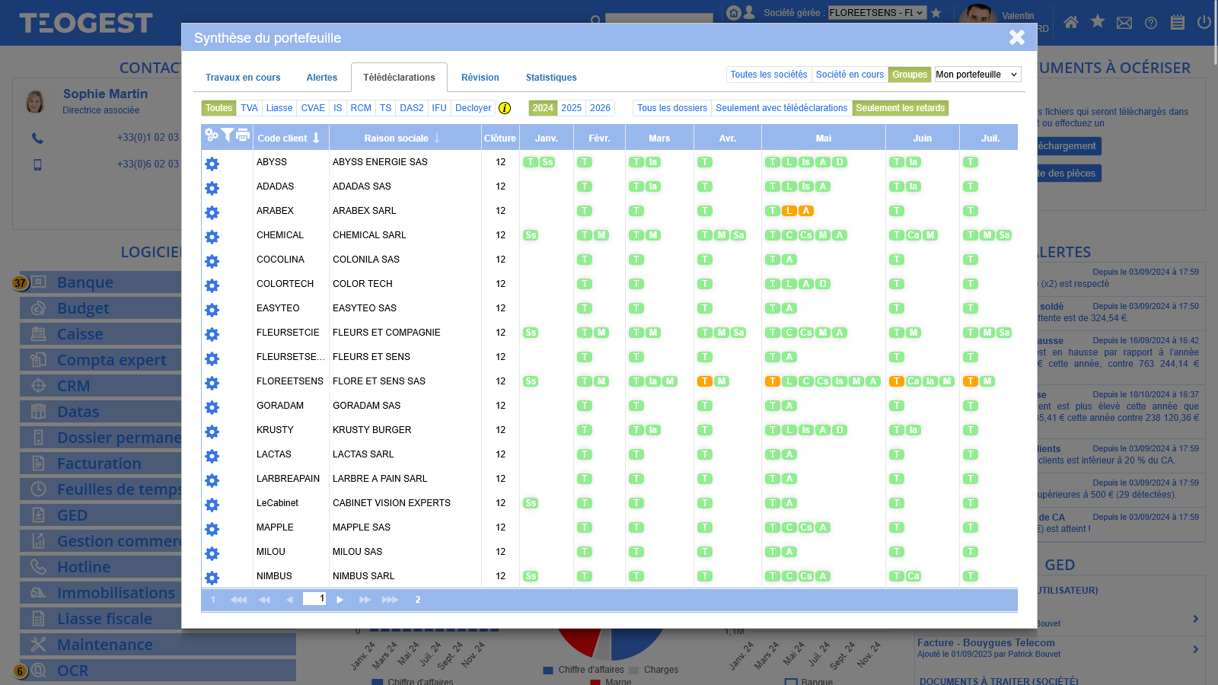Screen dimensions: 1218x685
Task: Click the orange L badge for ARABEX in Mai
Action: pos(789,211)
